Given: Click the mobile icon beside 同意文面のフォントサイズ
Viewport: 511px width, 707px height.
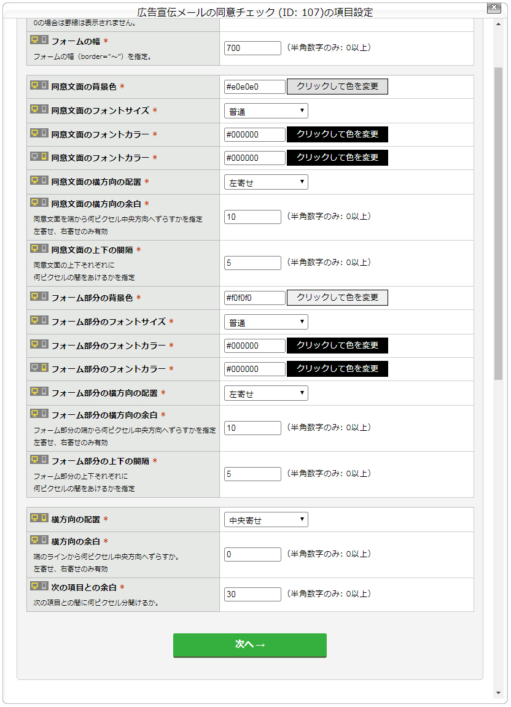Looking at the screenshot, I should click(x=44, y=109).
